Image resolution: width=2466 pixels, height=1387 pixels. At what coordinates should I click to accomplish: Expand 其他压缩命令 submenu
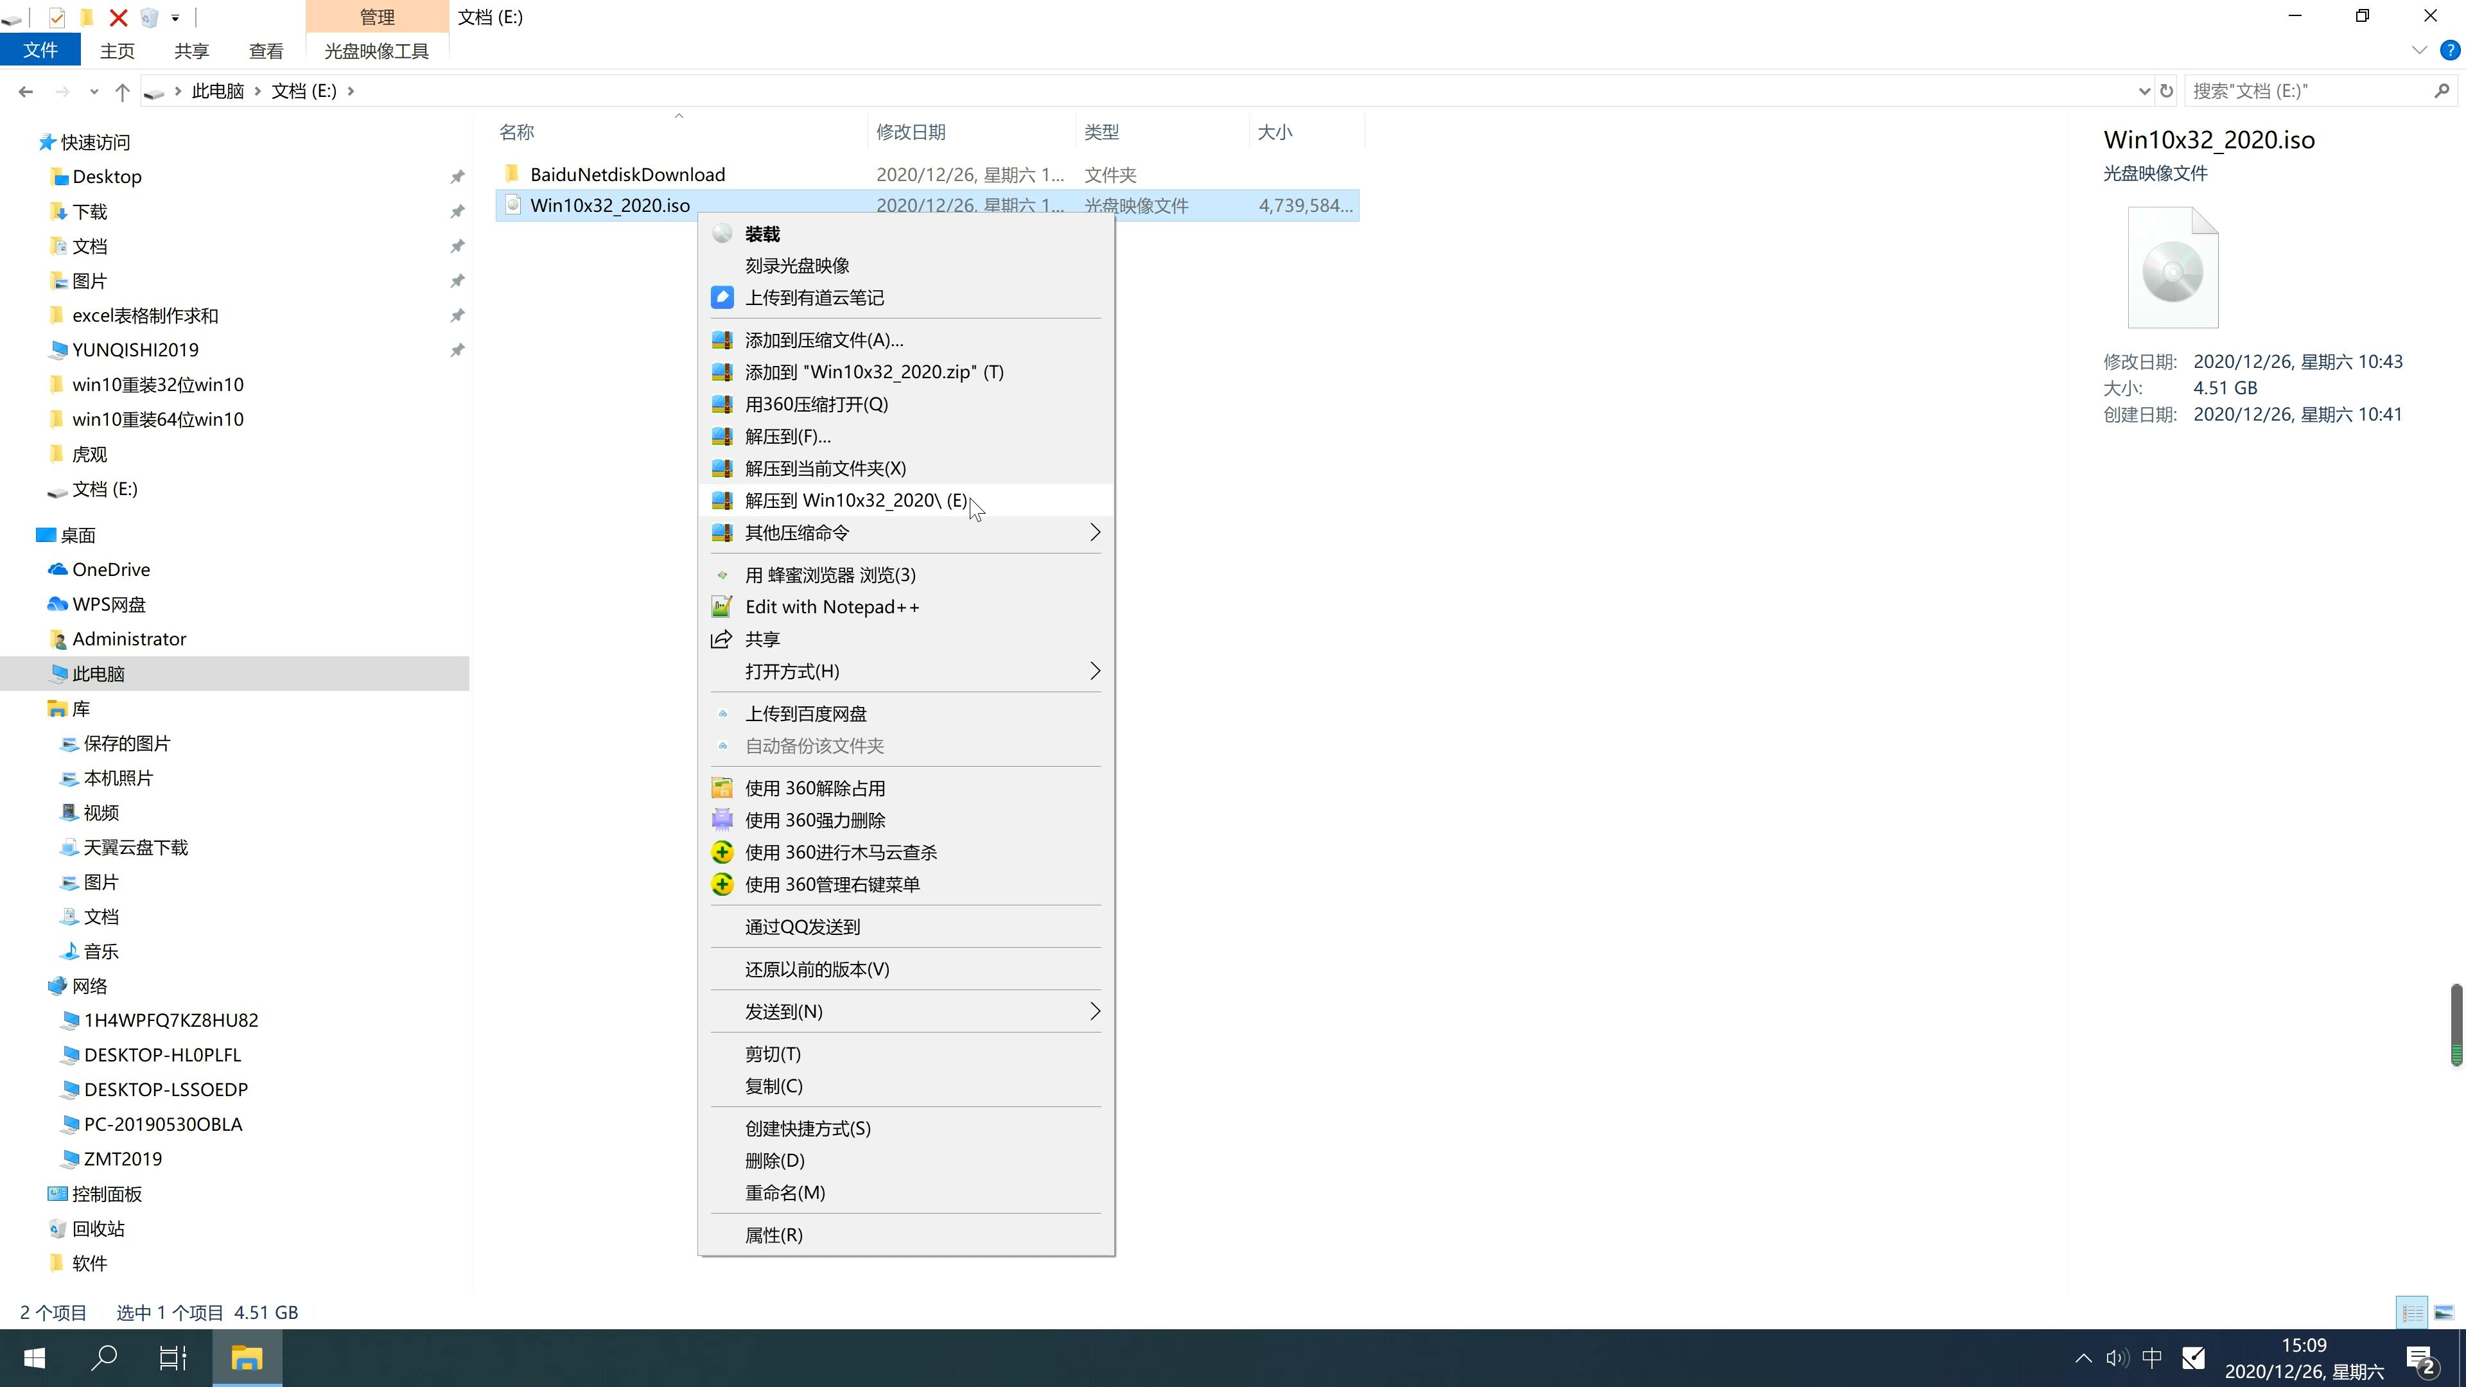click(x=908, y=532)
